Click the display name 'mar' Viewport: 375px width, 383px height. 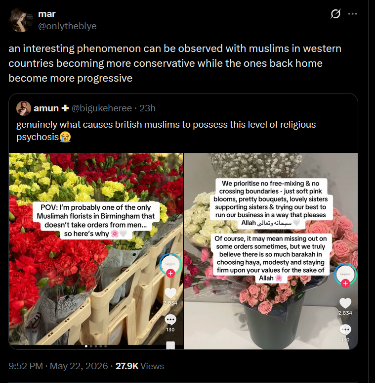click(47, 14)
